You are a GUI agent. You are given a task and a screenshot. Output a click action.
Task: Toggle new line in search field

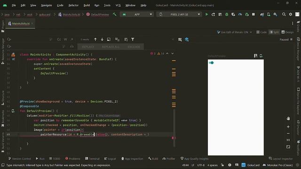[50, 39]
